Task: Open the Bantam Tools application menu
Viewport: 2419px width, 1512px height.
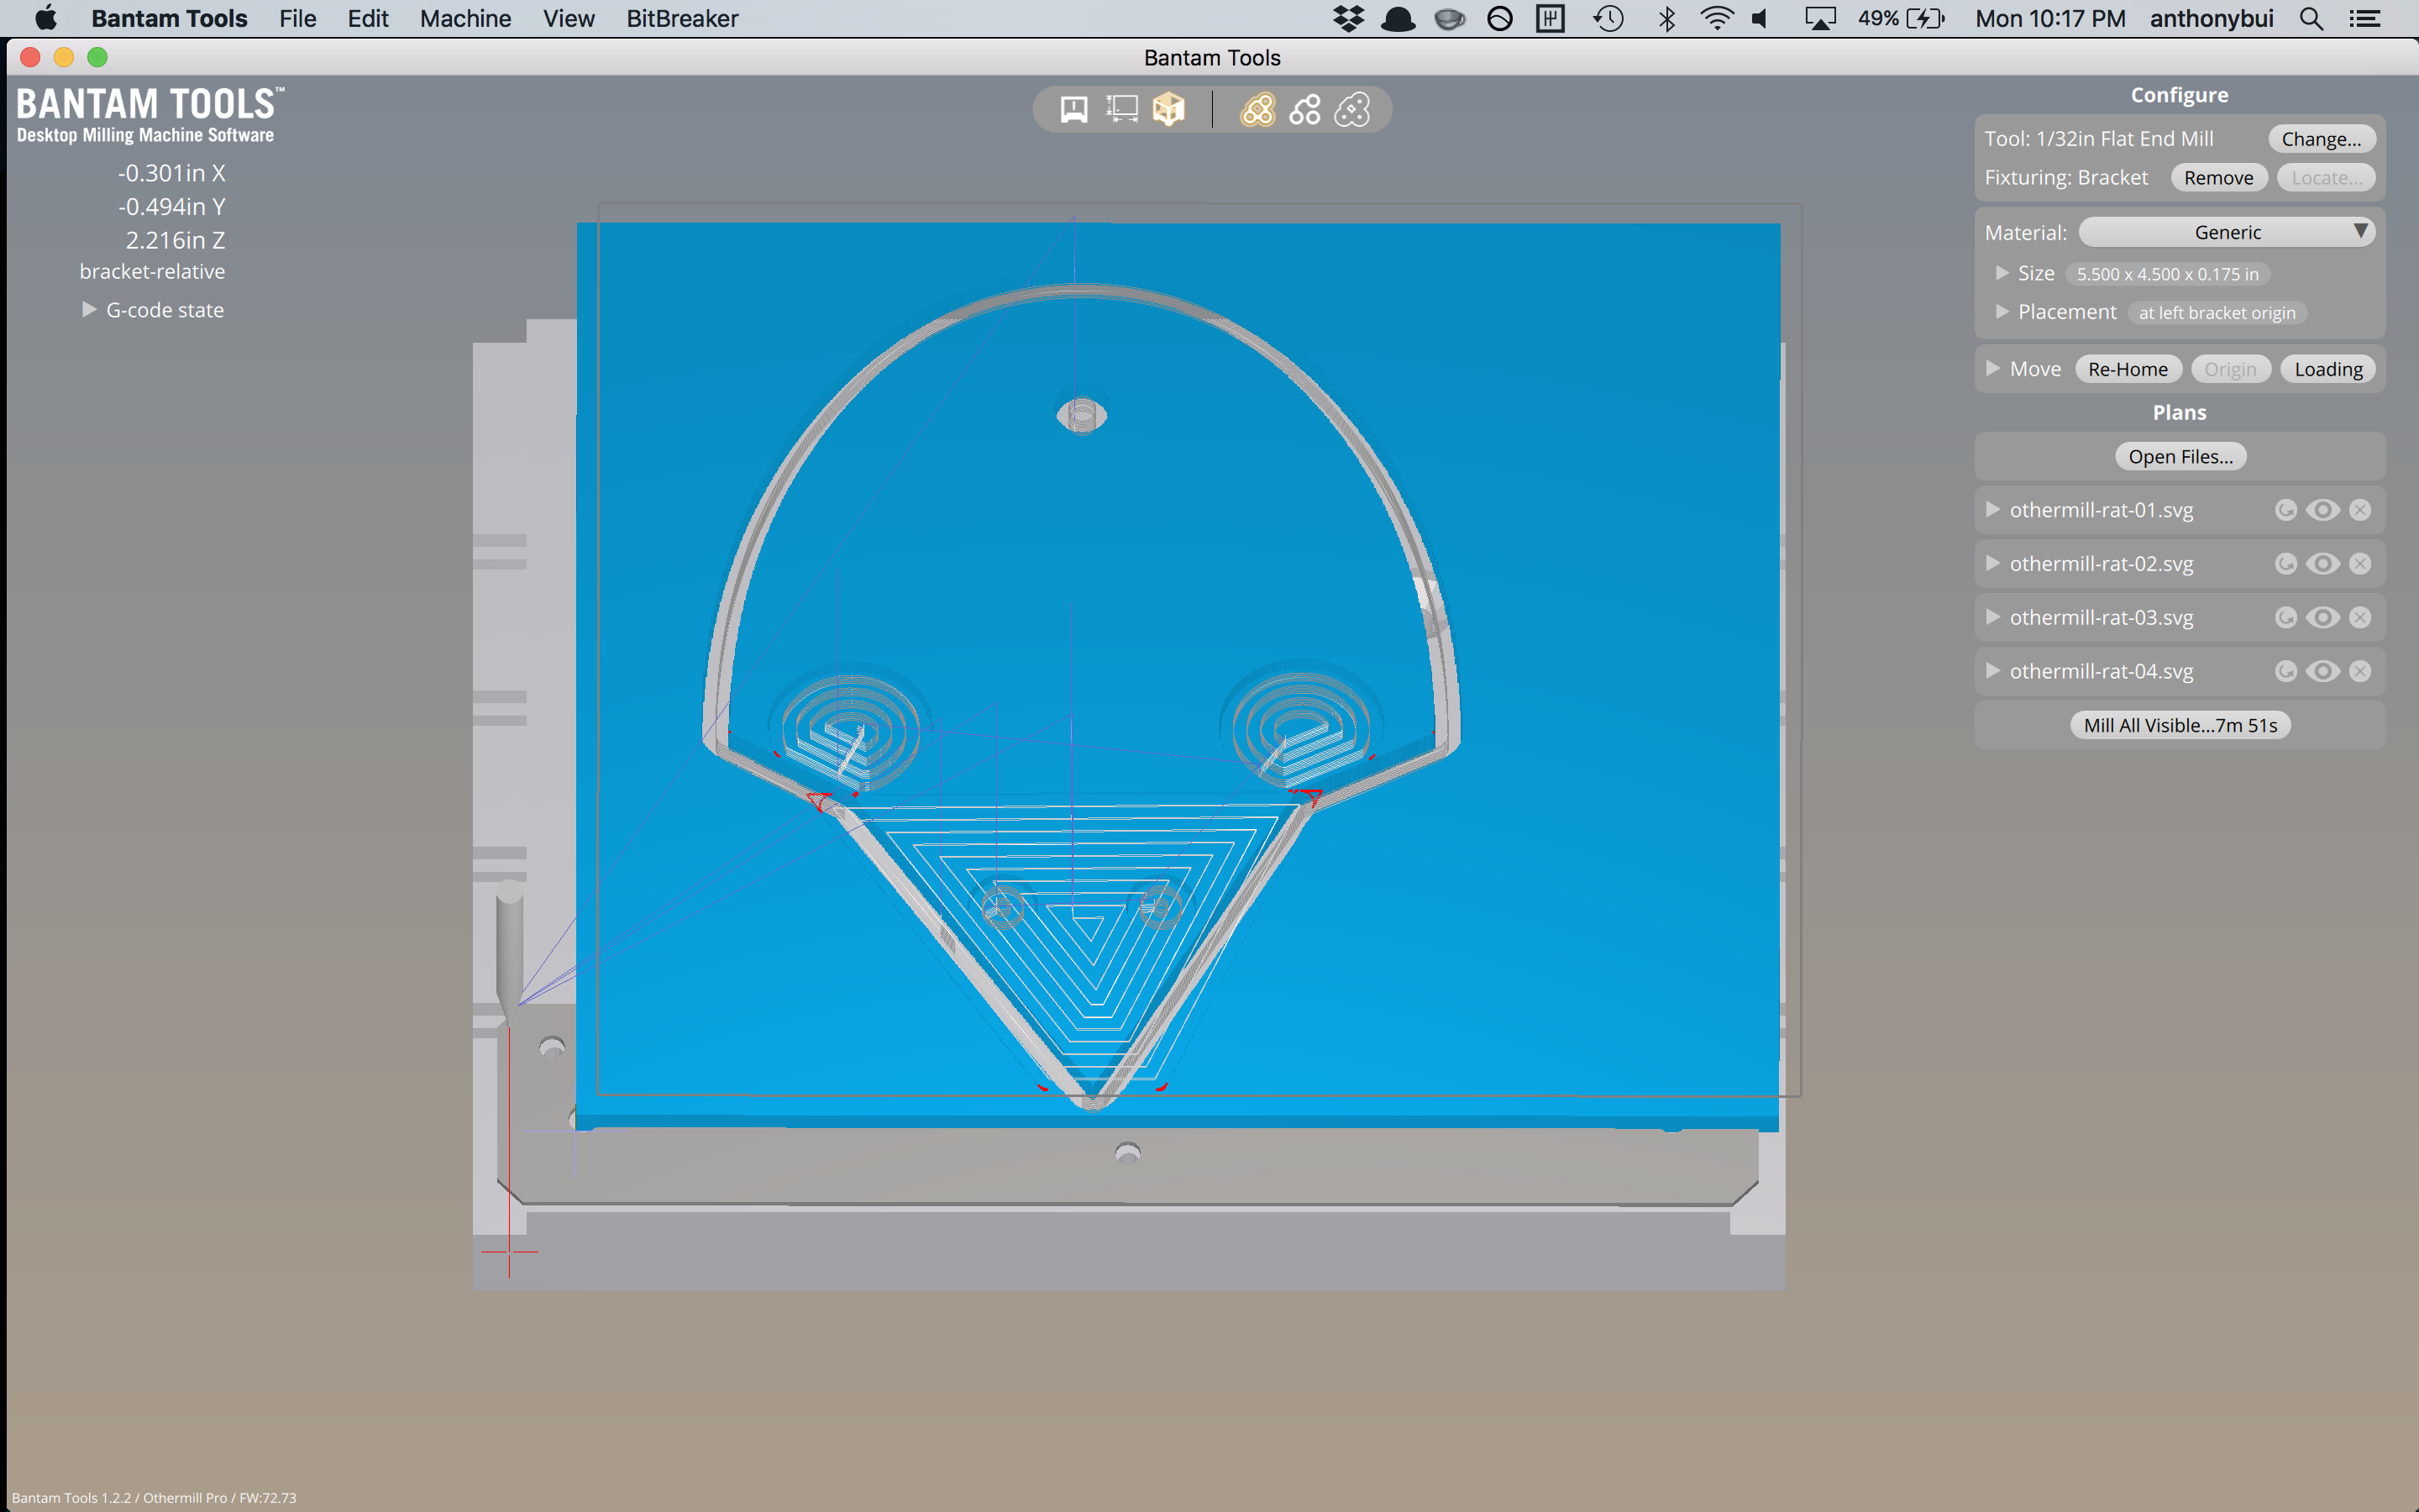Action: pyautogui.click(x=169, y=18)
